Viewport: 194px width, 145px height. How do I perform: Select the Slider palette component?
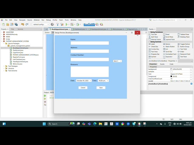pos(181,52)
